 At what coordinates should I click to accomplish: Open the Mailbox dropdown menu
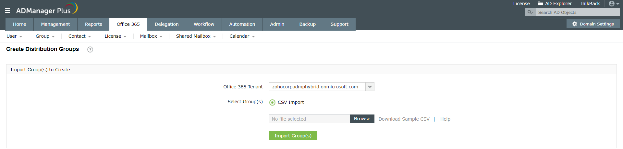click(151, 36)
